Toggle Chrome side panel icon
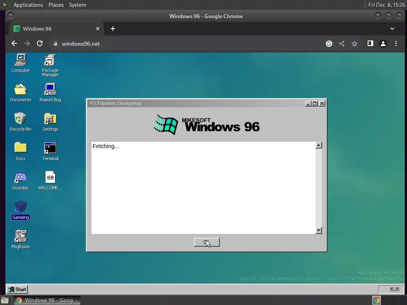This screenshot has height=305, width=407. point(370,44)
